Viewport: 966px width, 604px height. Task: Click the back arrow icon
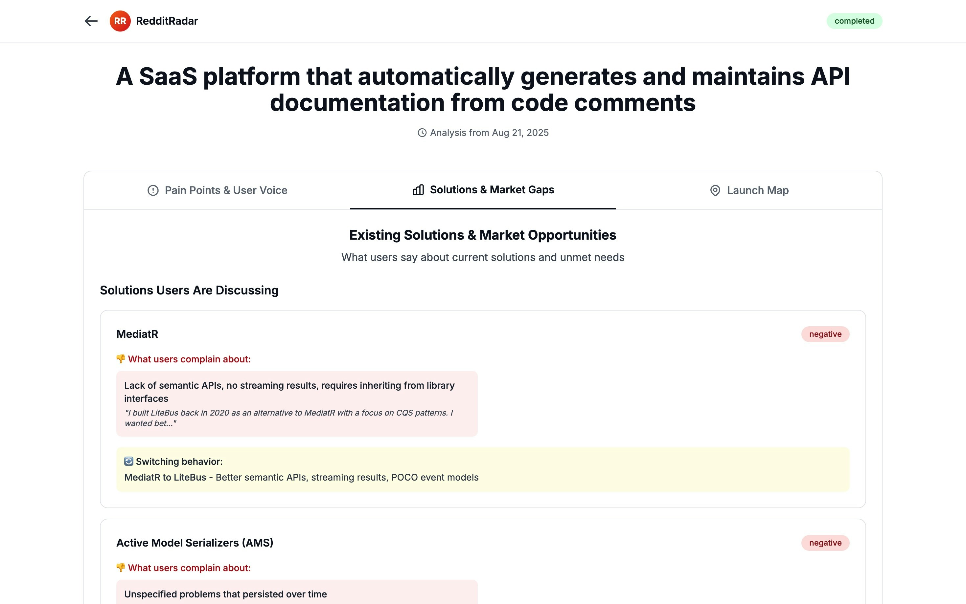tap(91, 21)
